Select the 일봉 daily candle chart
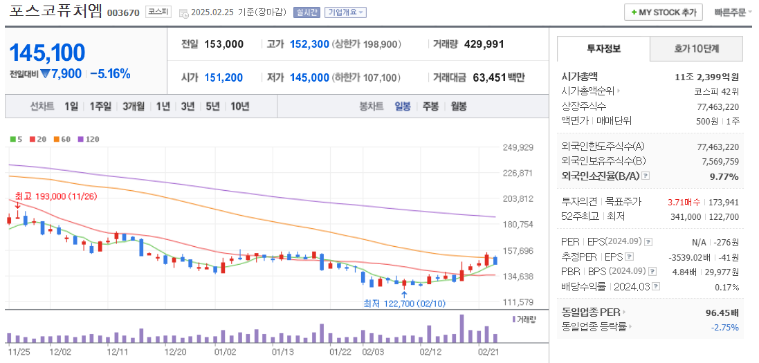This screenshot has width=759, height=363. coord(402,106)
